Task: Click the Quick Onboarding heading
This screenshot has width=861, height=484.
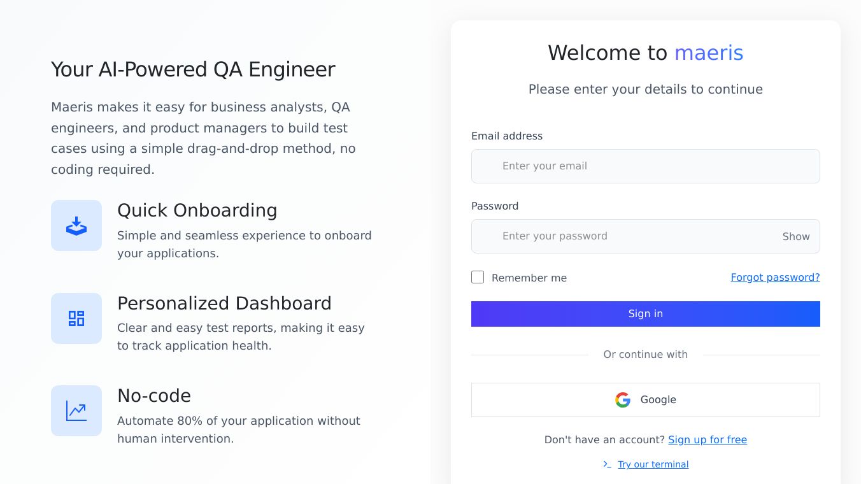Action: 197,210
